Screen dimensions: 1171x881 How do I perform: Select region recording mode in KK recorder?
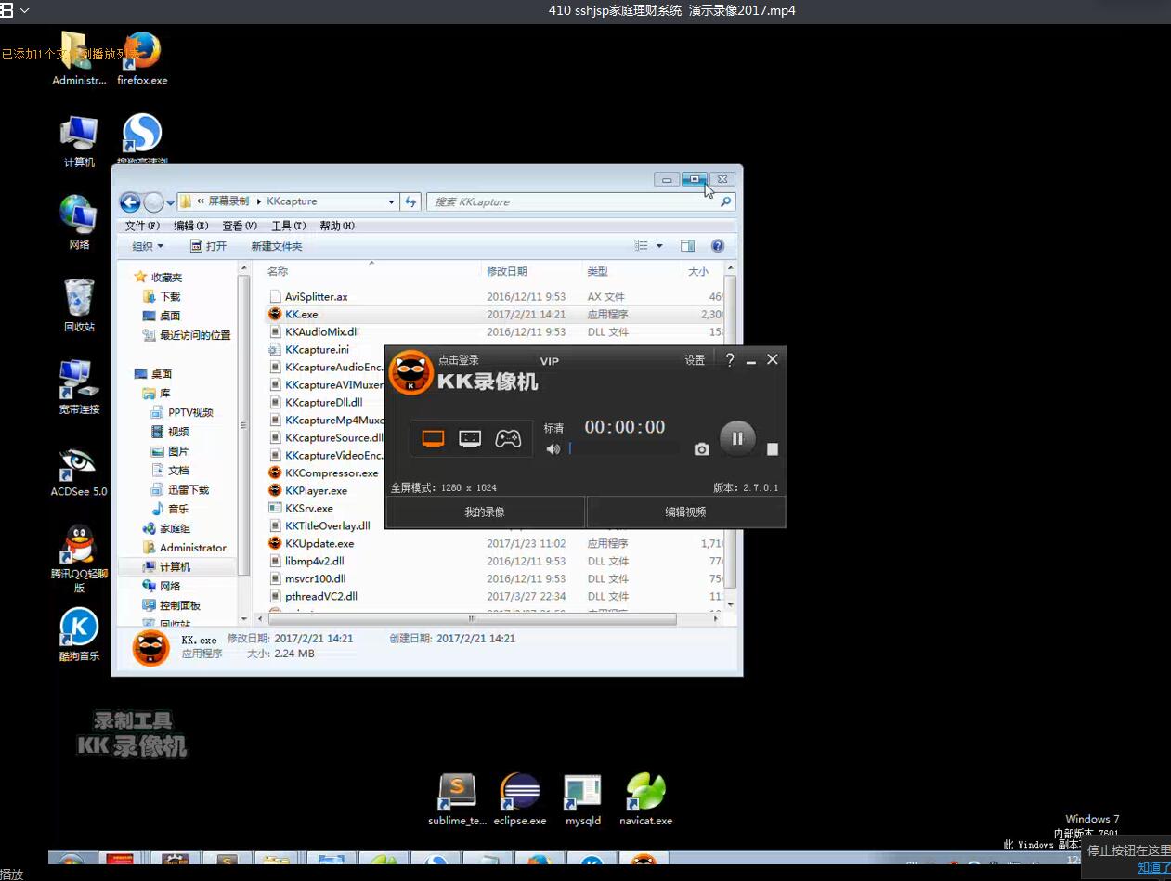pos(470,439)
